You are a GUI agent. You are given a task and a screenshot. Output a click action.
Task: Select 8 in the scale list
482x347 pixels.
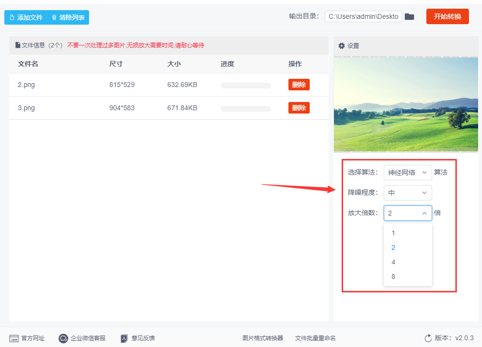point(407,276)
